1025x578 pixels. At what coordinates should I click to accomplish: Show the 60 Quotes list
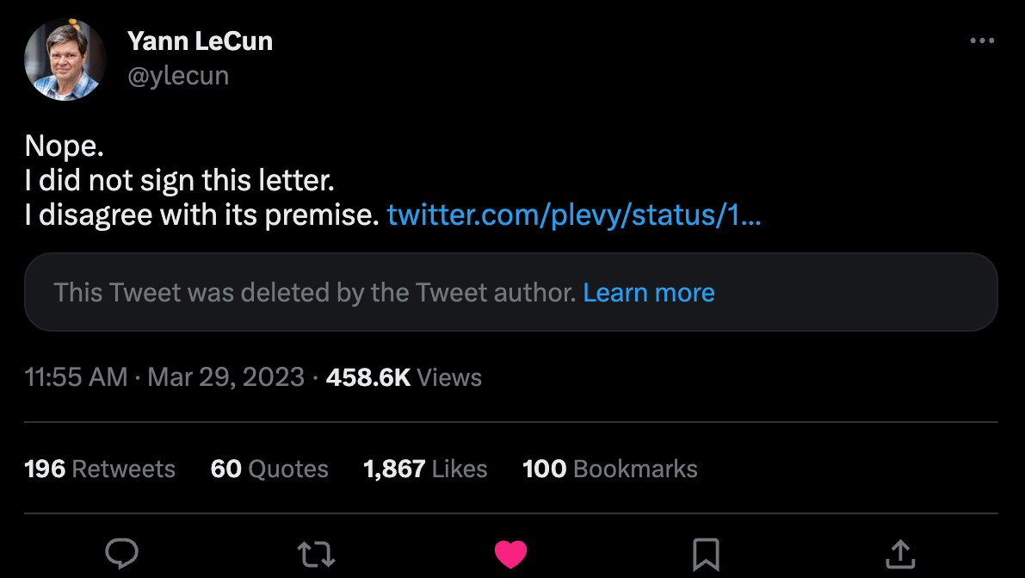[269, 469]
